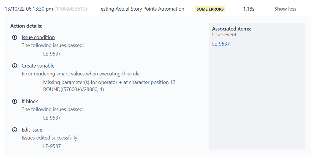Viewport: 312px width, 158px height.
Task: Click the Issue event label
Action: coord(224,35)
